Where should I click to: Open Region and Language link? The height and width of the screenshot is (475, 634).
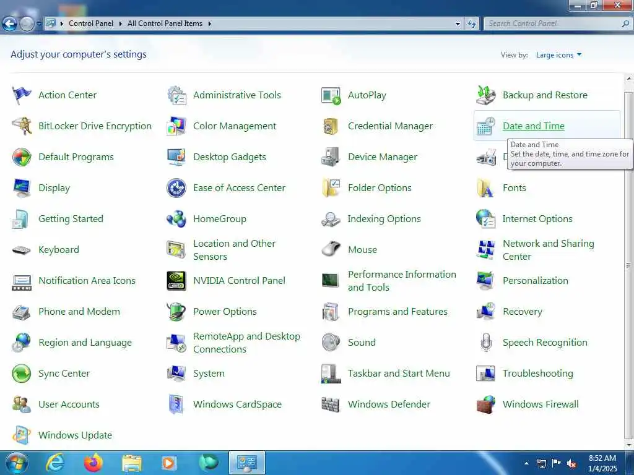coord(85,343)
